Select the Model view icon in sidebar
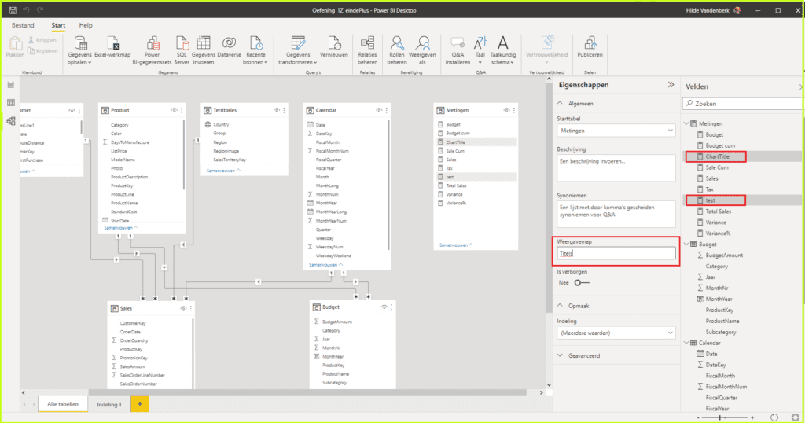The width and height of the screenshot is (805, 423). 11,122
